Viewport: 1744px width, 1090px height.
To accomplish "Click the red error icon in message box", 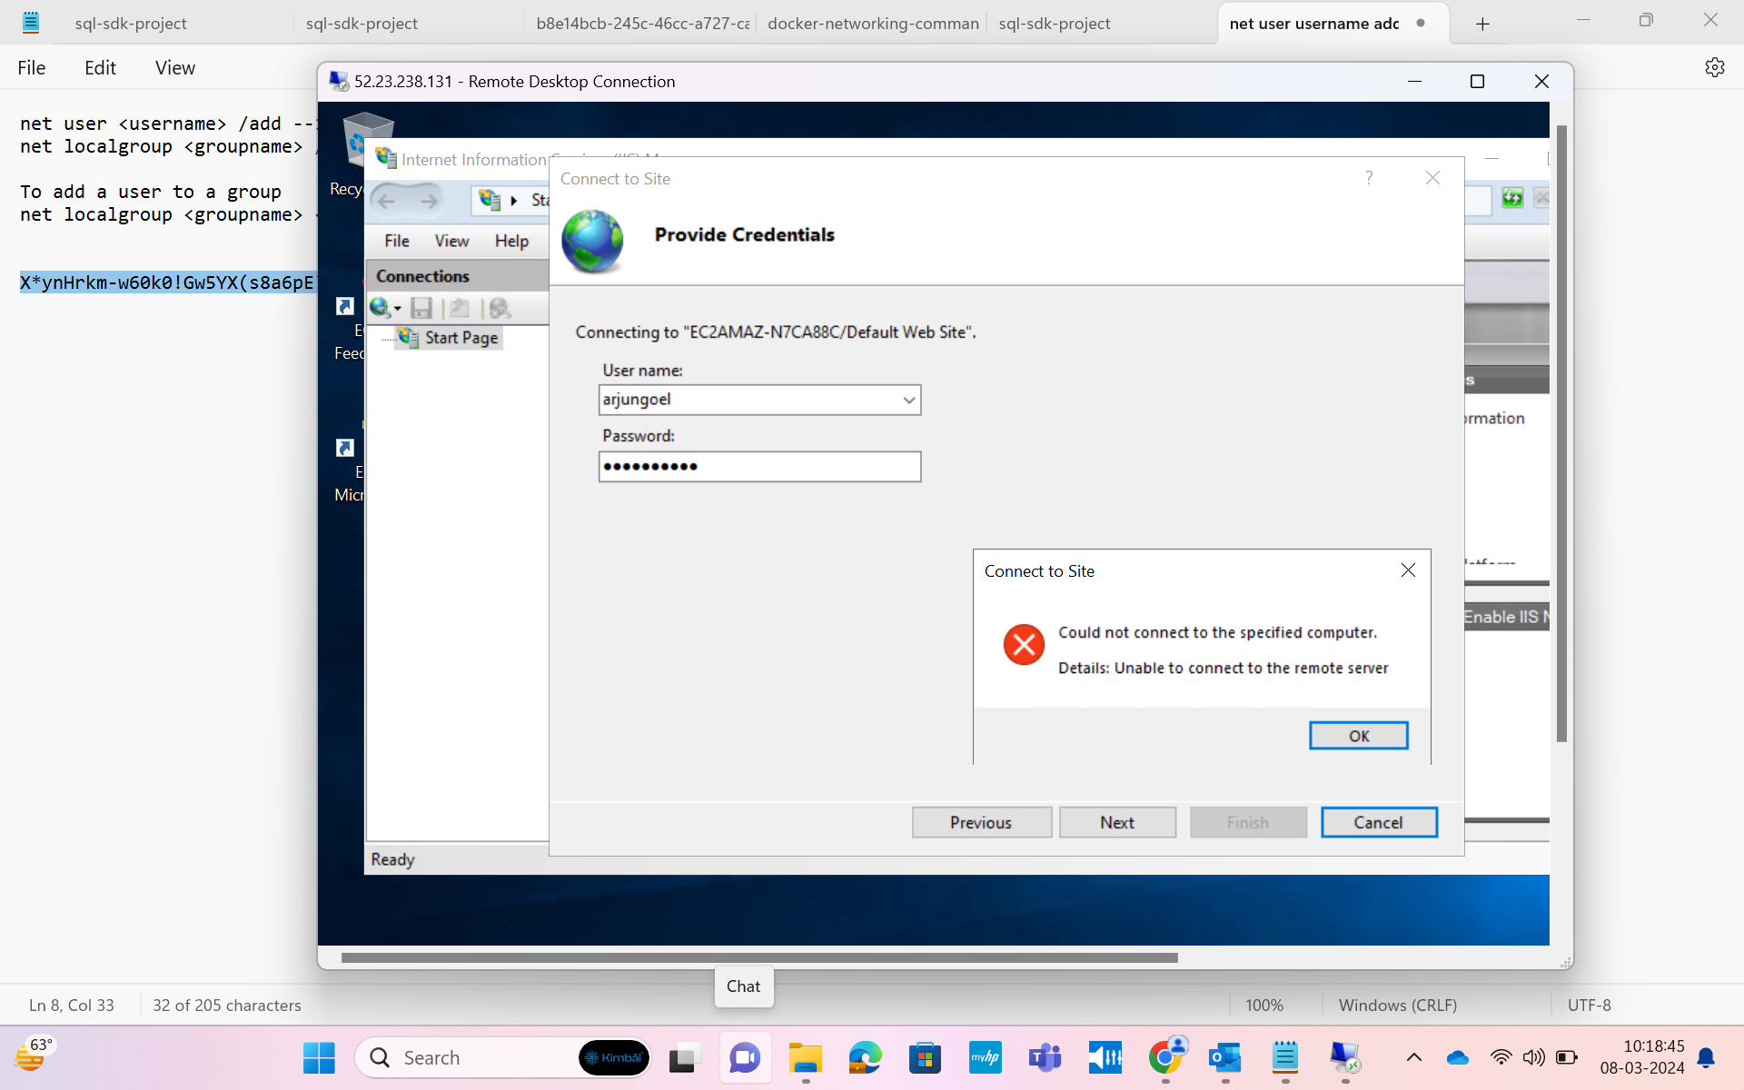I will tap(1024, 645).
